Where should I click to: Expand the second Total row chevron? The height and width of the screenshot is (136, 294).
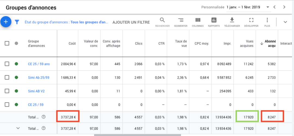click(x=18, y=128)
